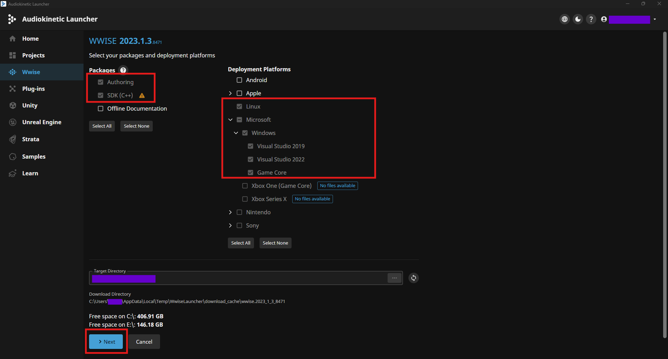Toggle the Visual Studio 2019 checkbox
This screenshot has height=359, width=668.
tap(250, 146)
